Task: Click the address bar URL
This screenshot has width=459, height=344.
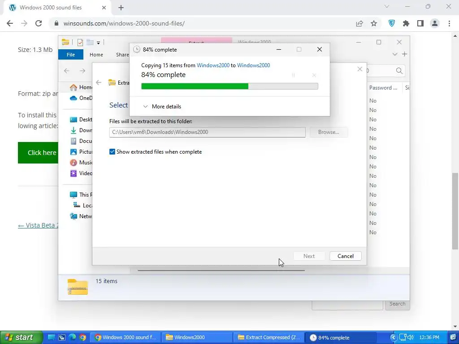Action: click(124, 23)
